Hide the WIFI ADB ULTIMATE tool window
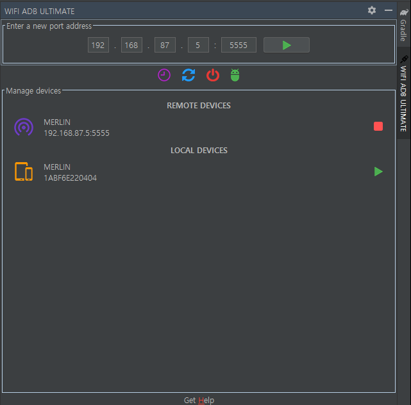This screenshot has height=405, width=411. (388, 10)
